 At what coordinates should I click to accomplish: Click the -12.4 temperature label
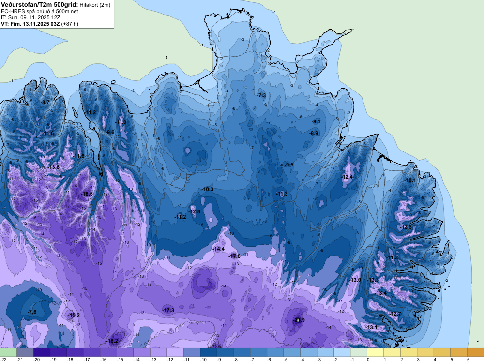[x=347, y=177]
